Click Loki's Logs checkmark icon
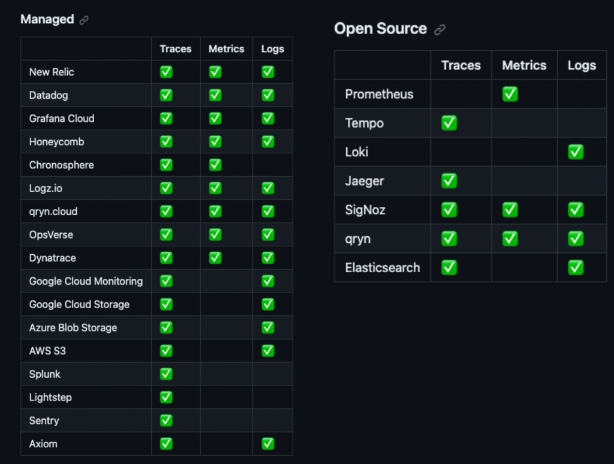This screenshot has width=614, height=464. pyautogui.click(x=576, y=152)
